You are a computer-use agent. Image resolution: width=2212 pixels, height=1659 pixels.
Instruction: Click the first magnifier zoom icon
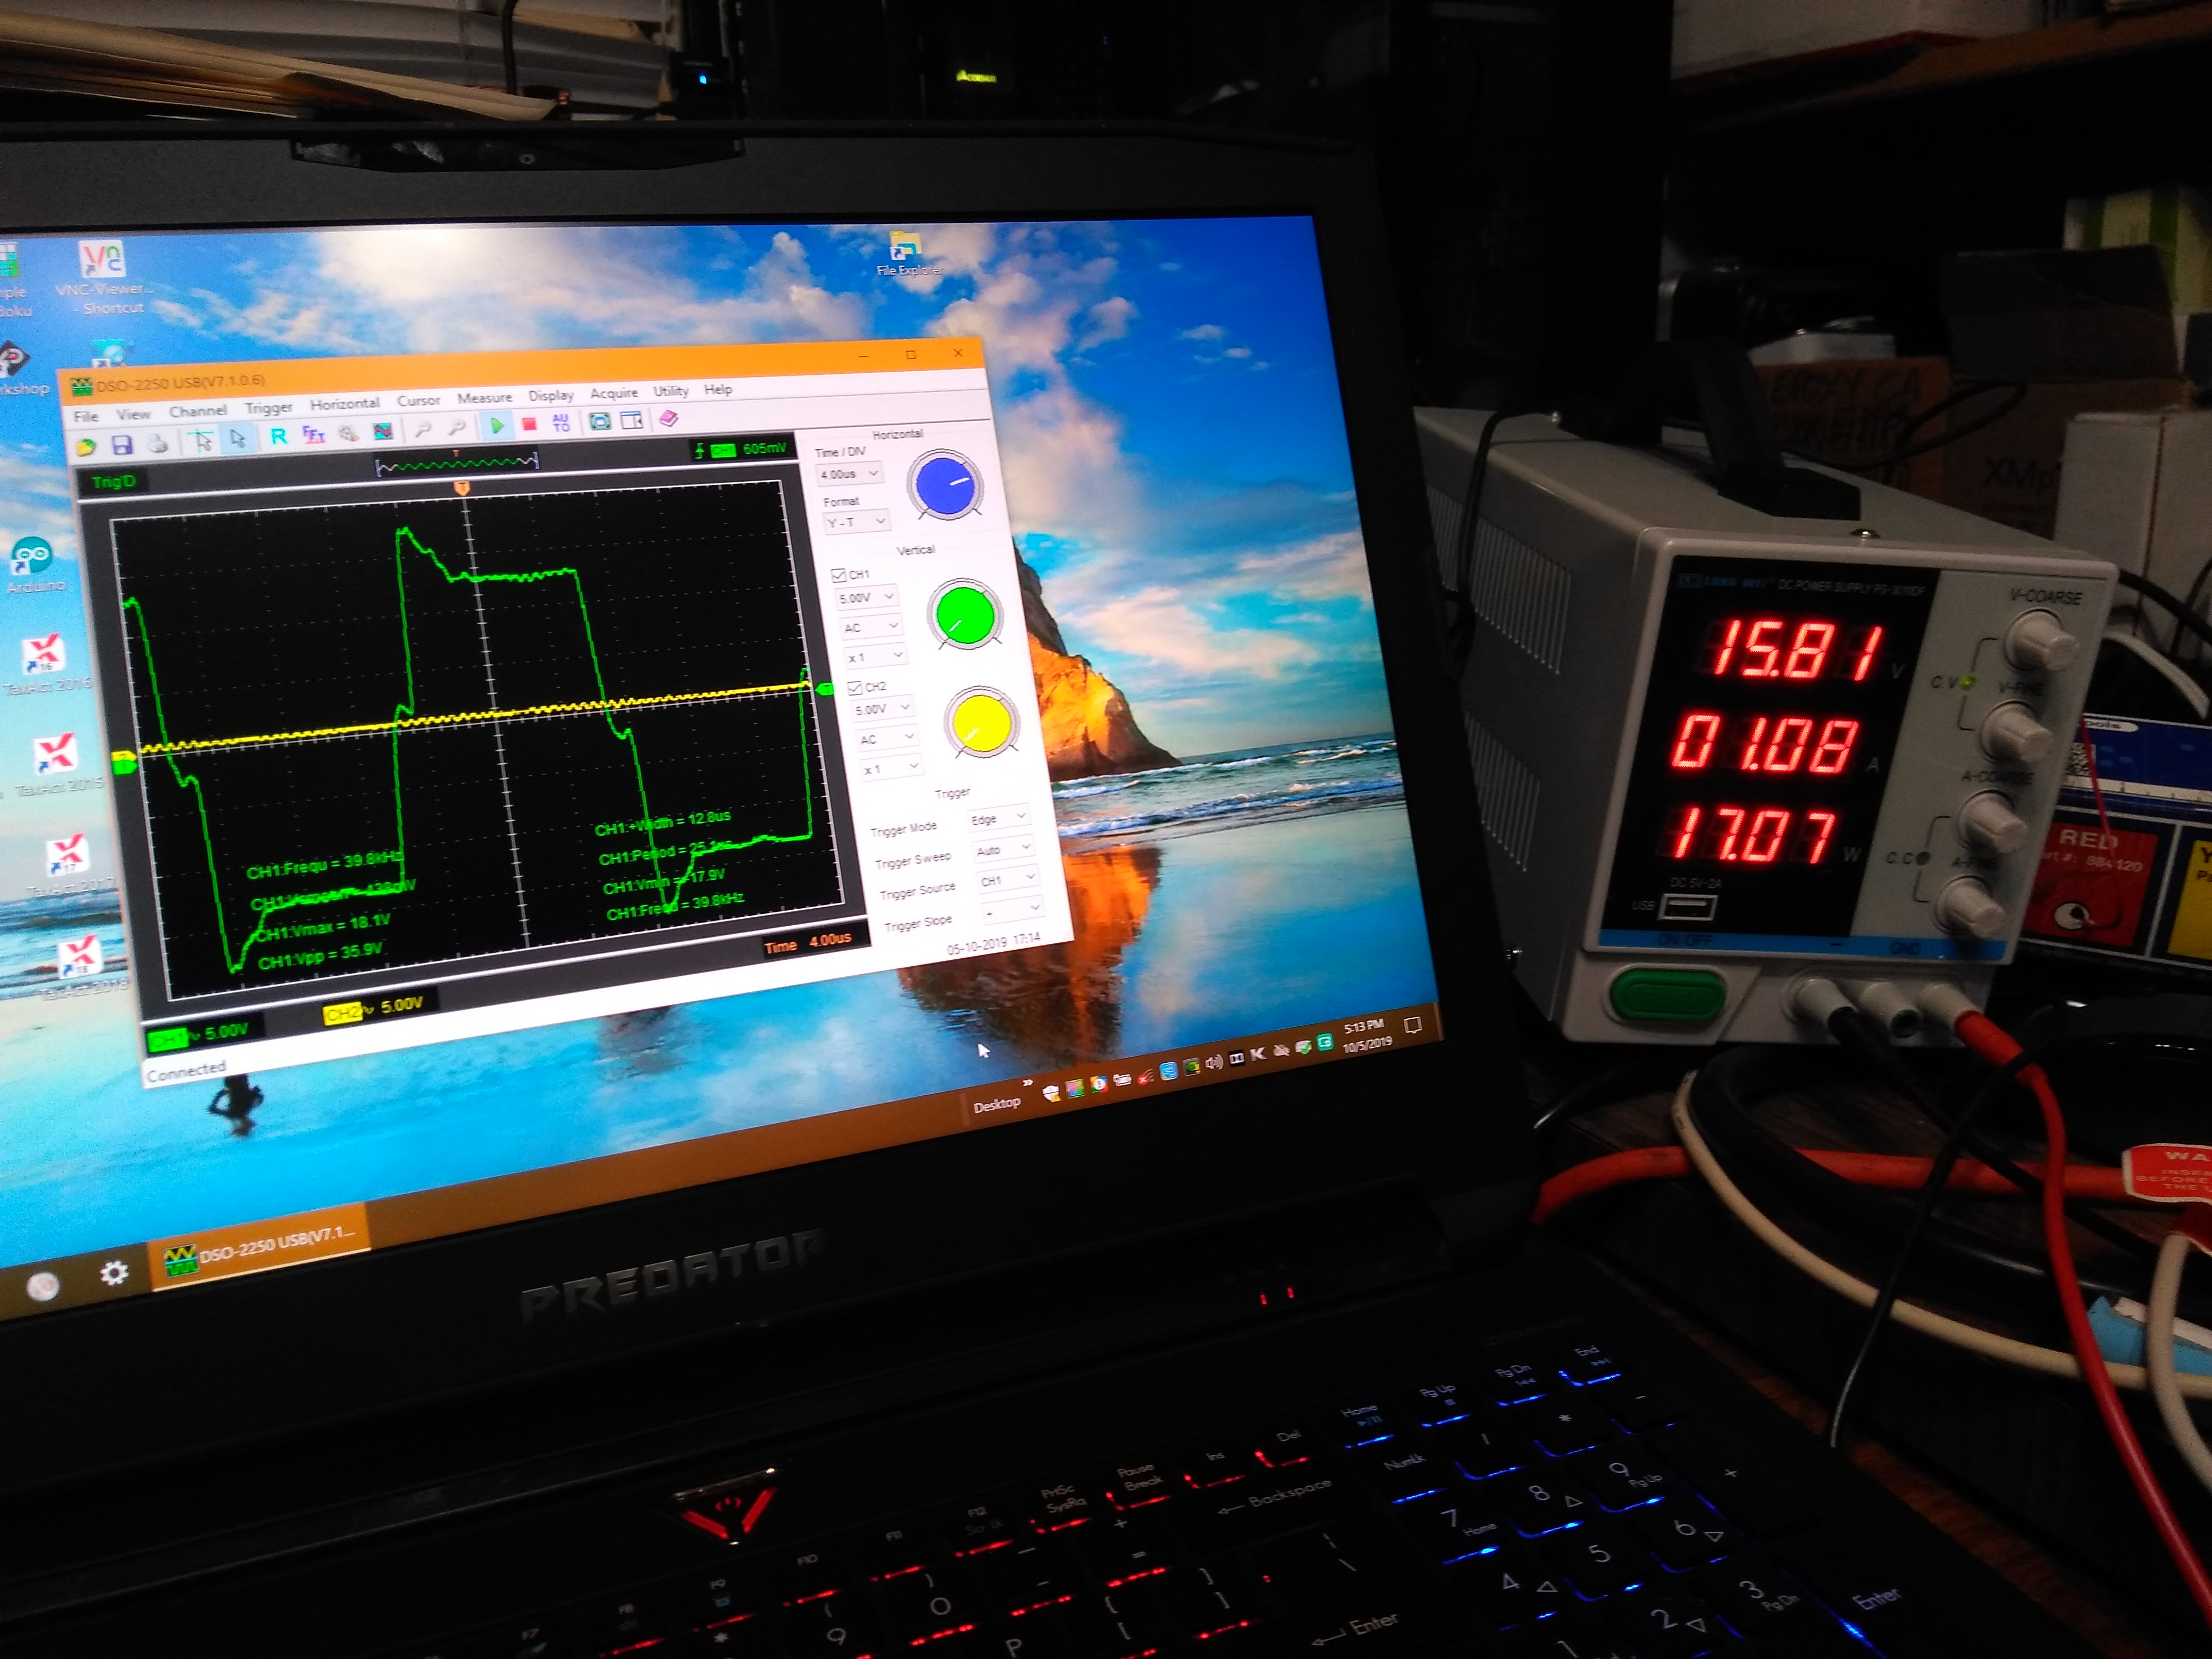(x=423, y=429)
